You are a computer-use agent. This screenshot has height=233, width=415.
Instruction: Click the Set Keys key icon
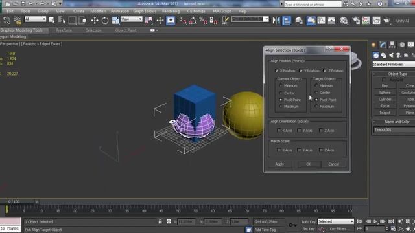point(292,225)
